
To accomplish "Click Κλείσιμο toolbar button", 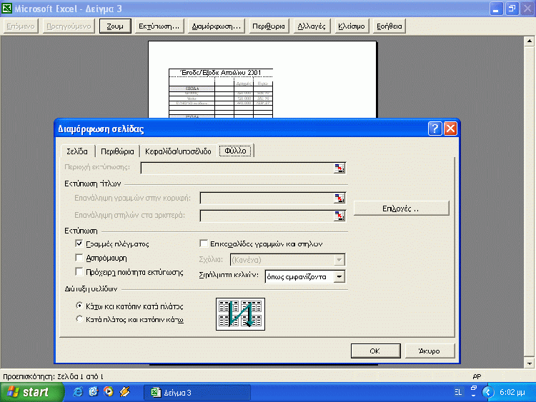I will pos(352,26).
